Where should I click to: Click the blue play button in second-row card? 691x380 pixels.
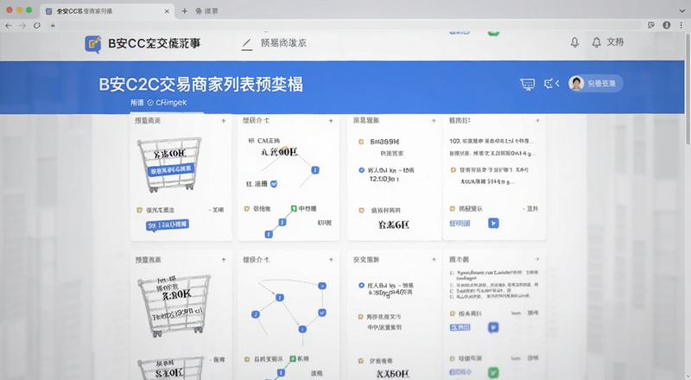point(493,327)
